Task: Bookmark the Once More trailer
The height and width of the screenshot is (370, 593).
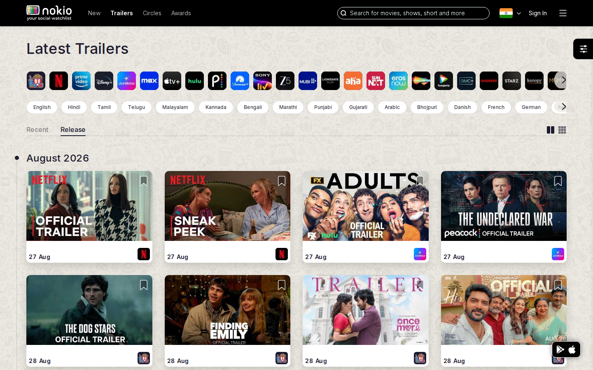Action: coord(420,285)
